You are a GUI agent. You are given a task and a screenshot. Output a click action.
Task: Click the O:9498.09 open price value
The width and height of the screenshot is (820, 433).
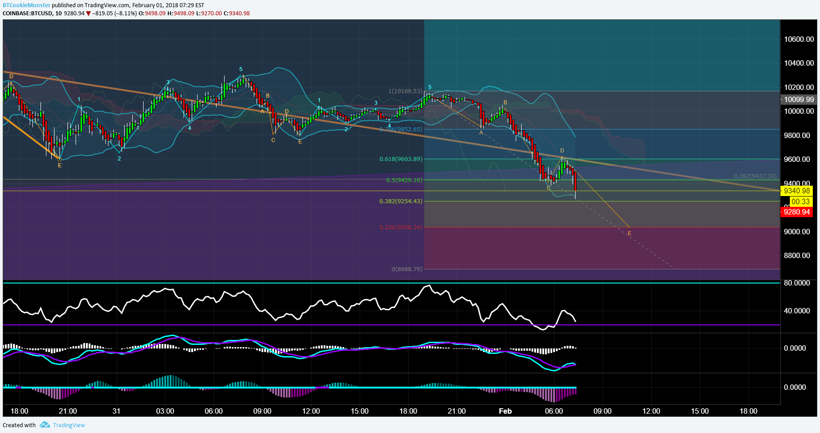tap(153, 13)
